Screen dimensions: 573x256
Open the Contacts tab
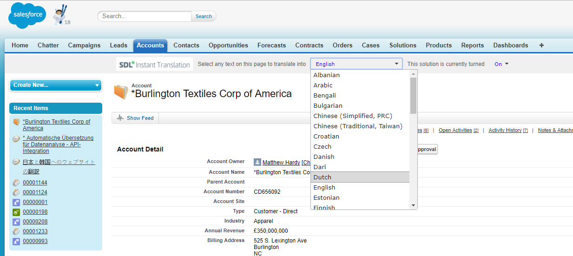pyautogui.click(x=186, y=45)
